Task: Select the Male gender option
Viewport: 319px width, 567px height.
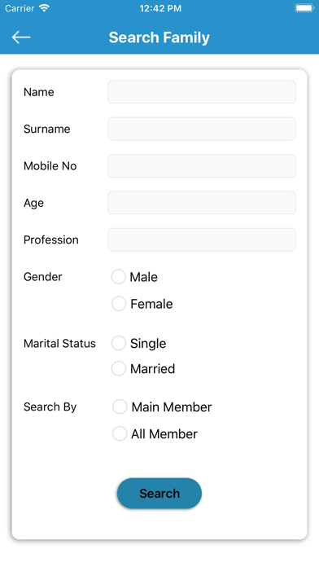Action: click(x=118, y=277)
